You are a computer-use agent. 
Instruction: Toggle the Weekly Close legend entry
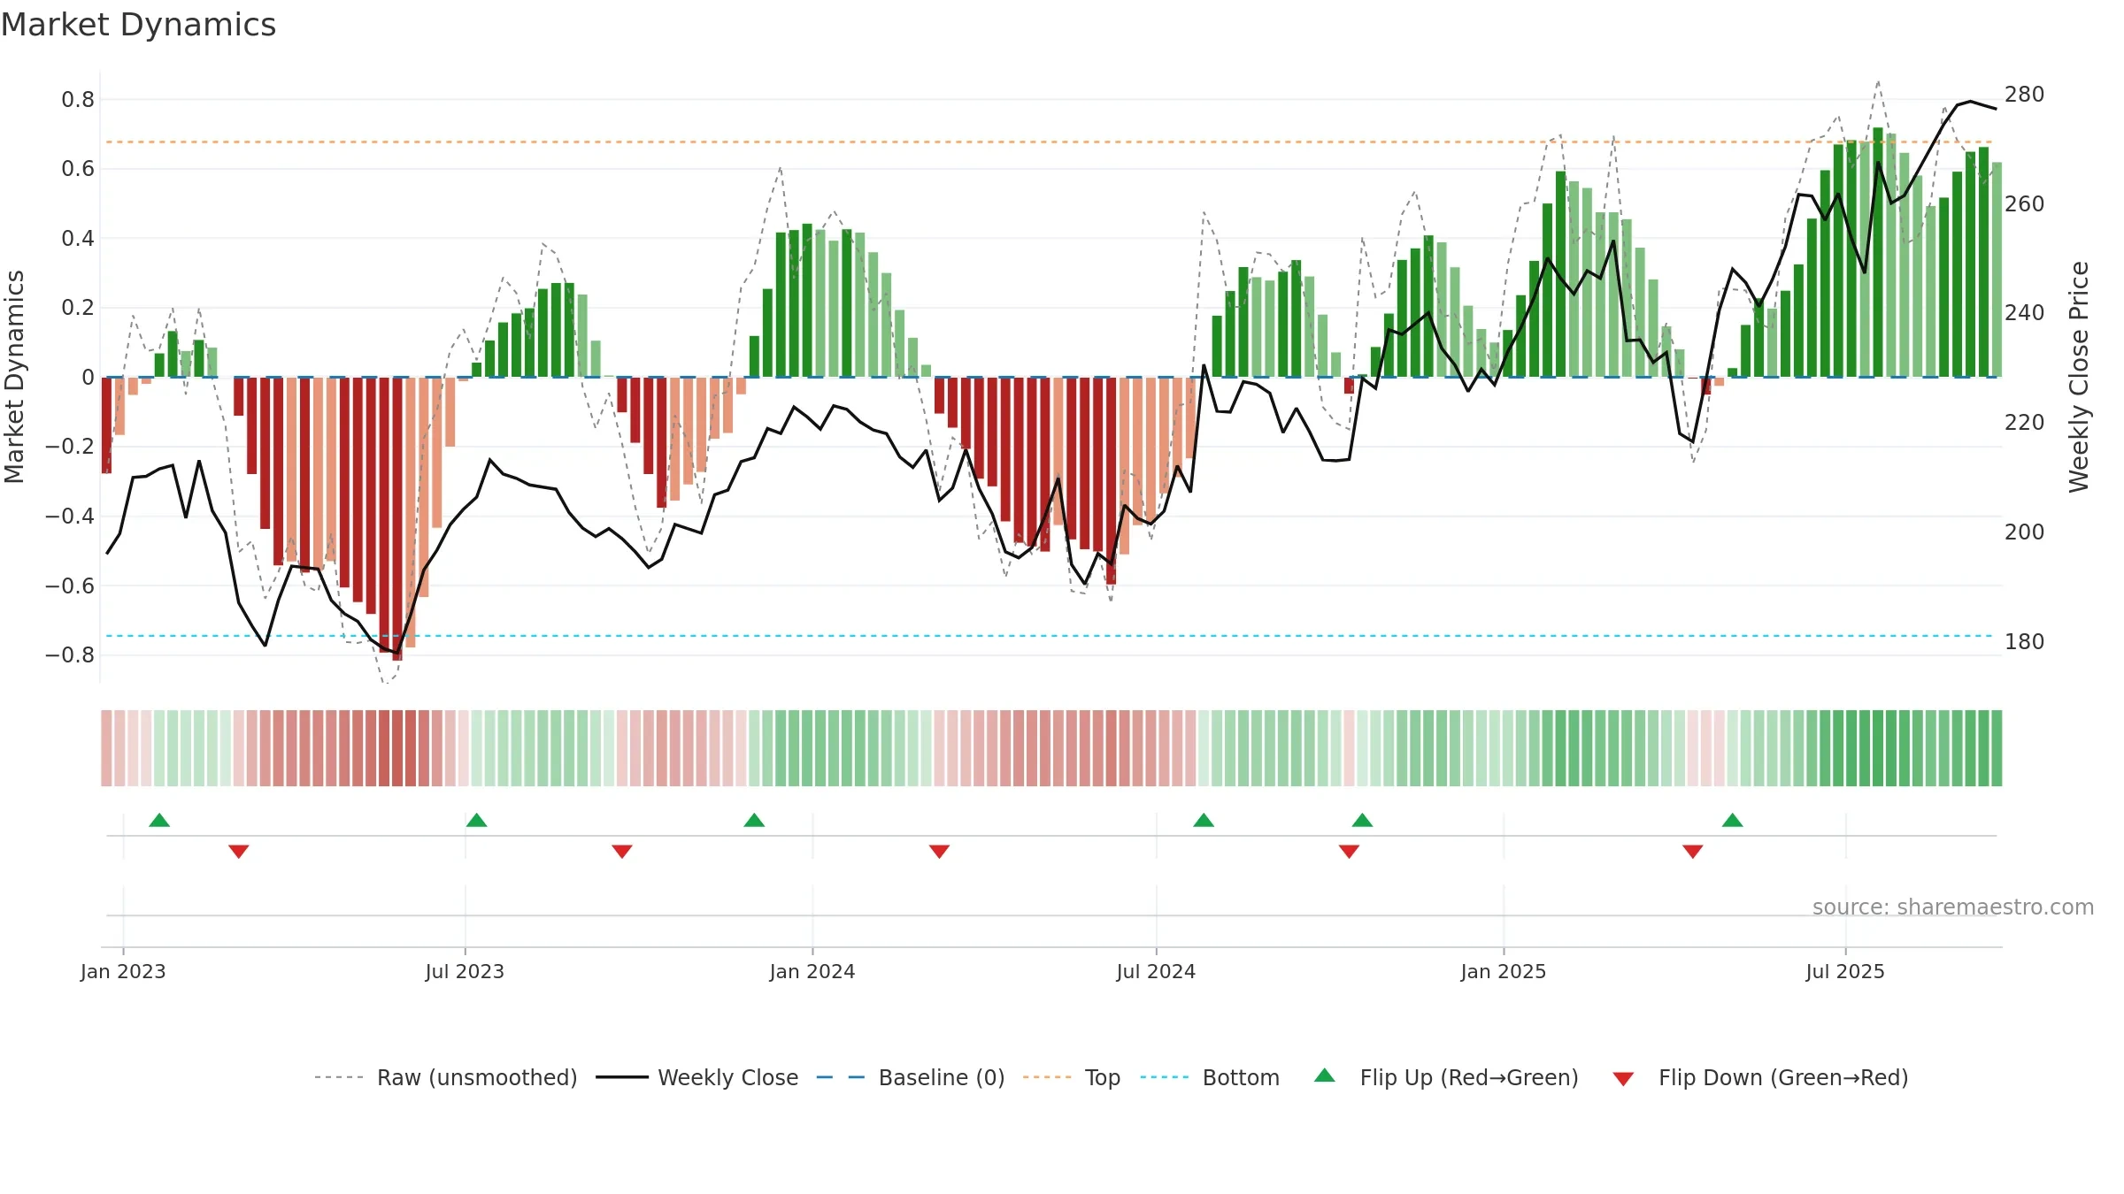click(697, 1077)
